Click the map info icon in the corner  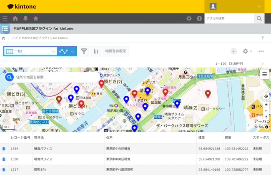[x=267, y=127]
